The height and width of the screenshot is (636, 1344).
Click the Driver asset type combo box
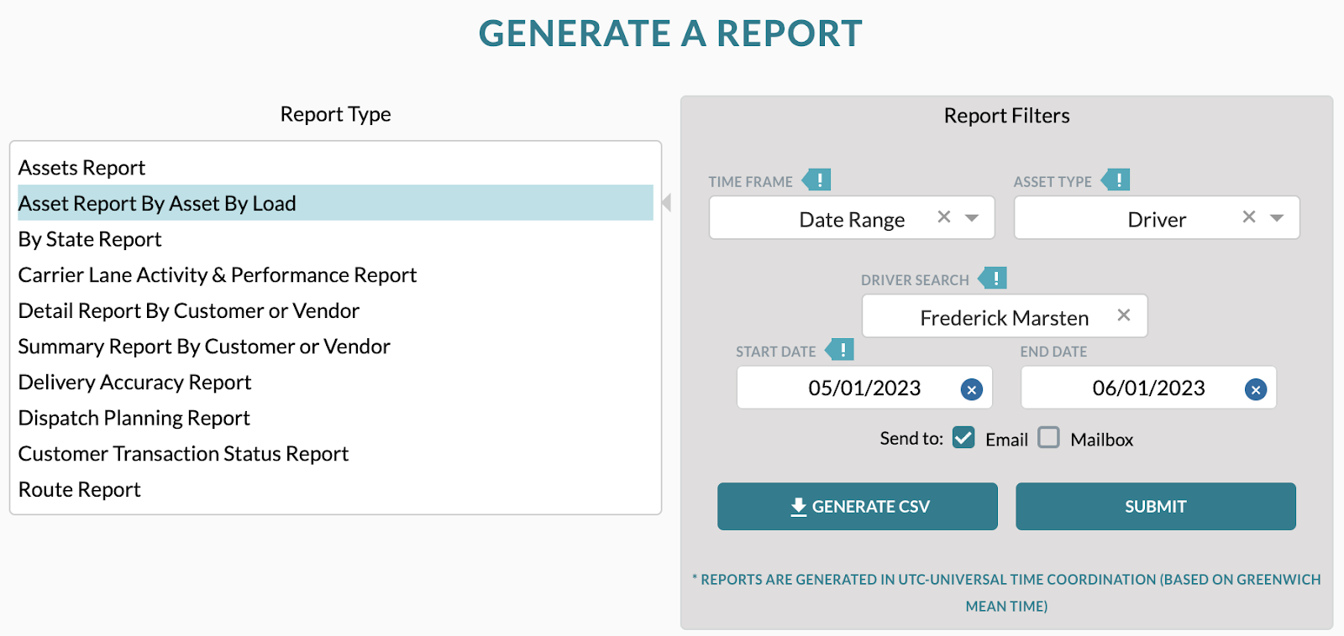click(x=1157, y=218)
